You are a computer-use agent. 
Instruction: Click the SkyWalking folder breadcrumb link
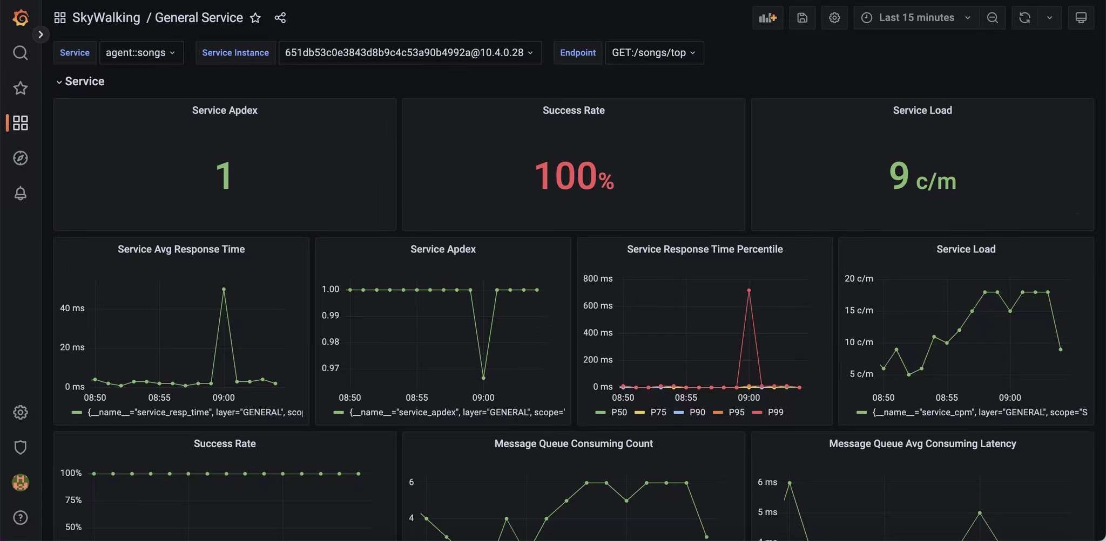pyautogui.click(x=106, y=18)
